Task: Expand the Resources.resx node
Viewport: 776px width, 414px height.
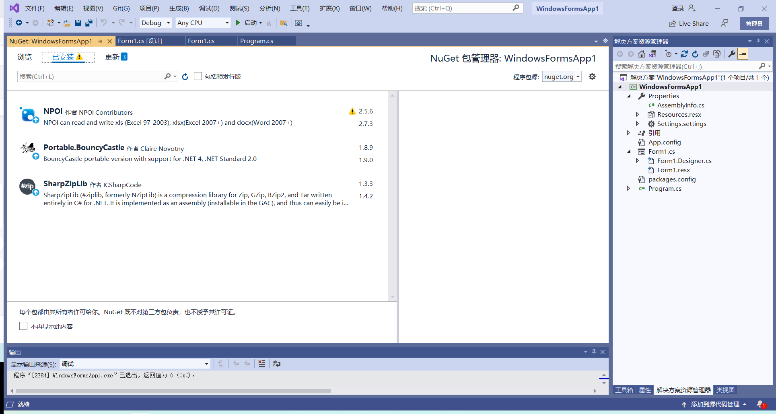Action: (x=638, y=114)
